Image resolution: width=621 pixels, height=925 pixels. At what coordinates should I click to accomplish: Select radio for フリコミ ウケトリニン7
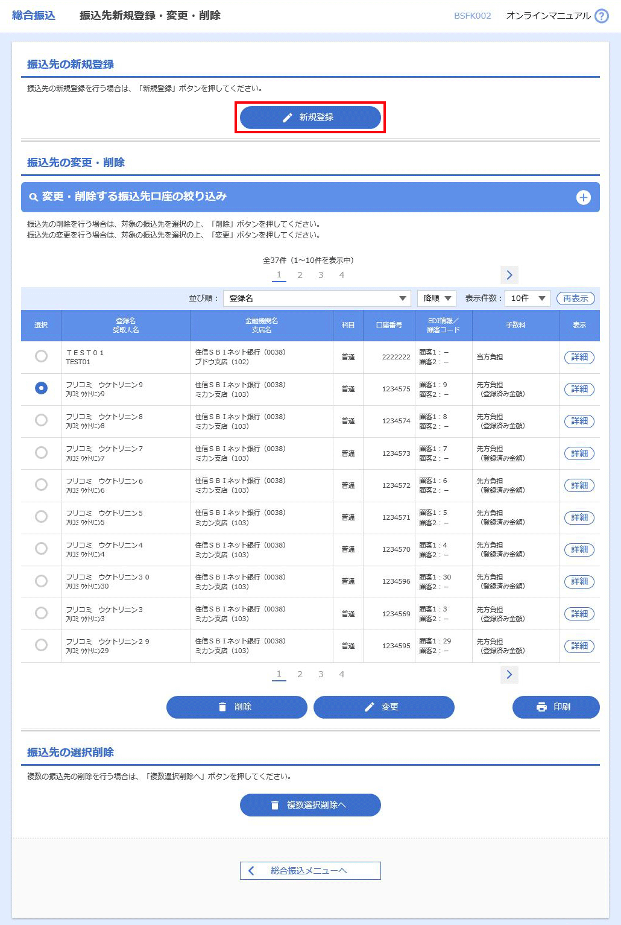tap(41, 452)
